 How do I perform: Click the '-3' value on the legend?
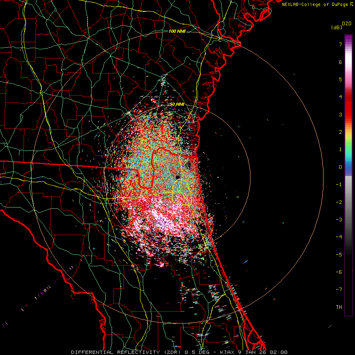pos(339,220)
